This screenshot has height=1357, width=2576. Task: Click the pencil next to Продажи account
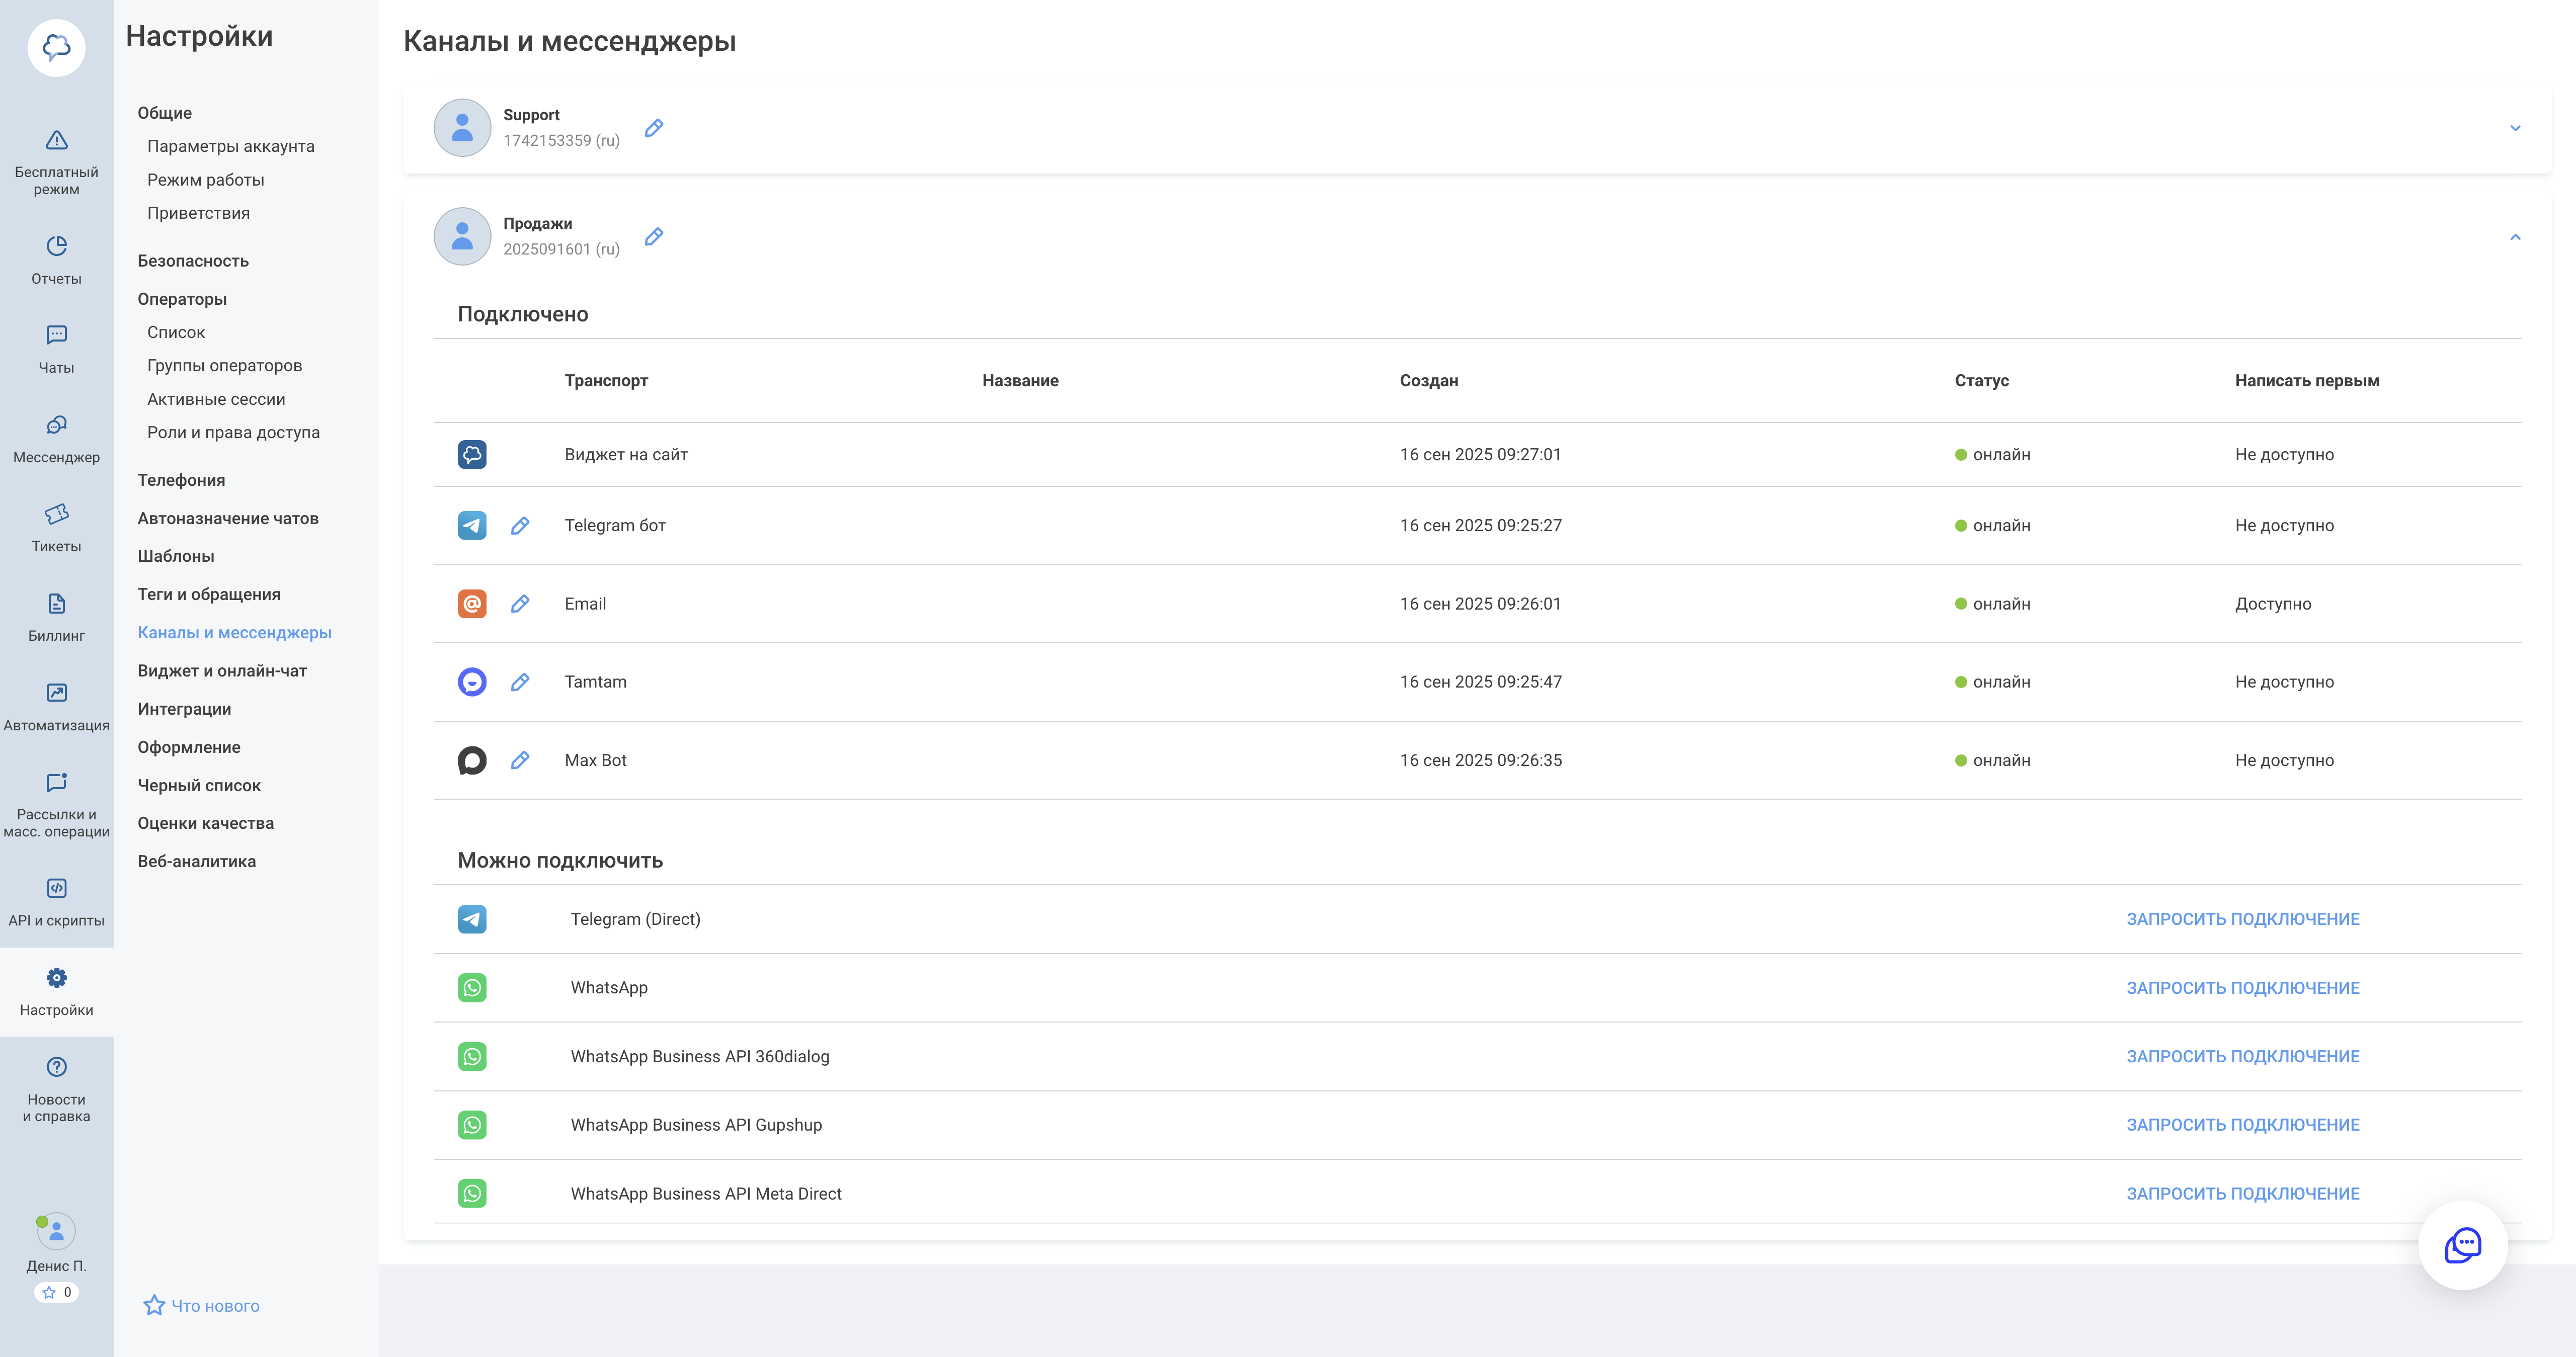[654, 237]
